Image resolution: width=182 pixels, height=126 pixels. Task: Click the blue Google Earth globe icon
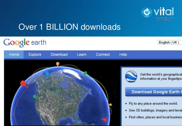pyautogui.click(x=131, y=76)
